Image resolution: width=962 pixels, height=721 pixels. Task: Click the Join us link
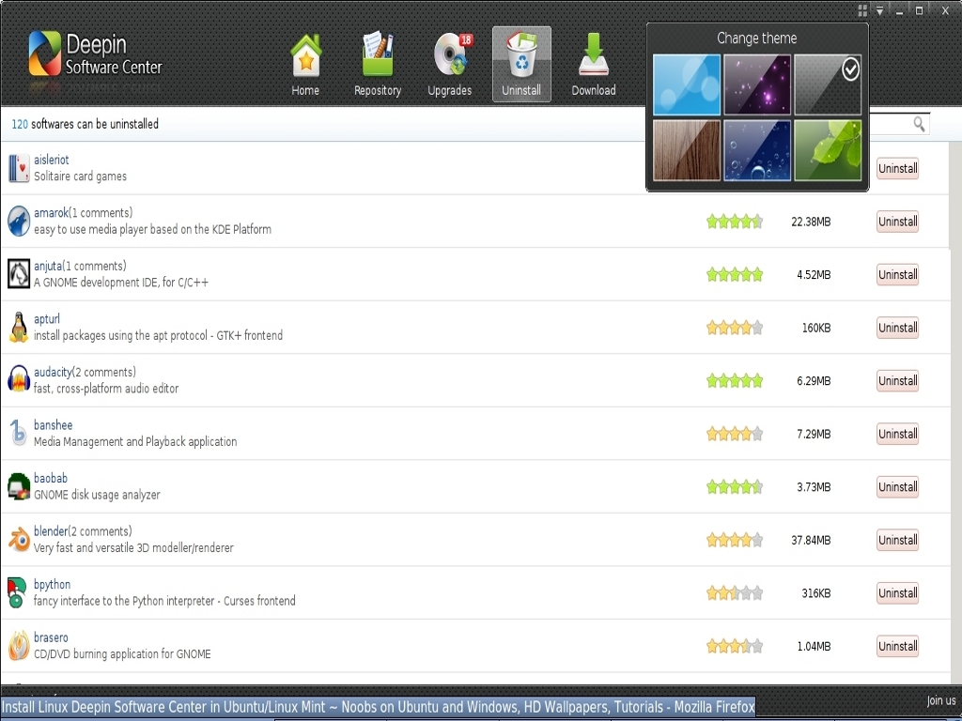941,700
